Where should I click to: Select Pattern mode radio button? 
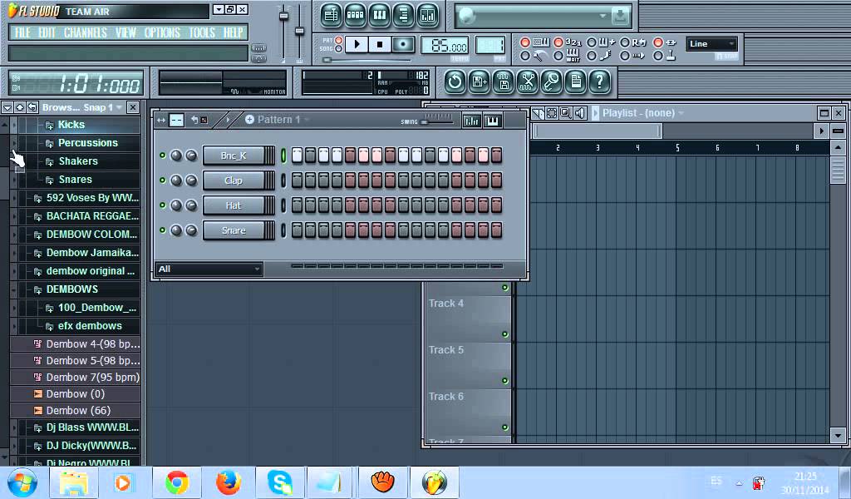point(339,40)
